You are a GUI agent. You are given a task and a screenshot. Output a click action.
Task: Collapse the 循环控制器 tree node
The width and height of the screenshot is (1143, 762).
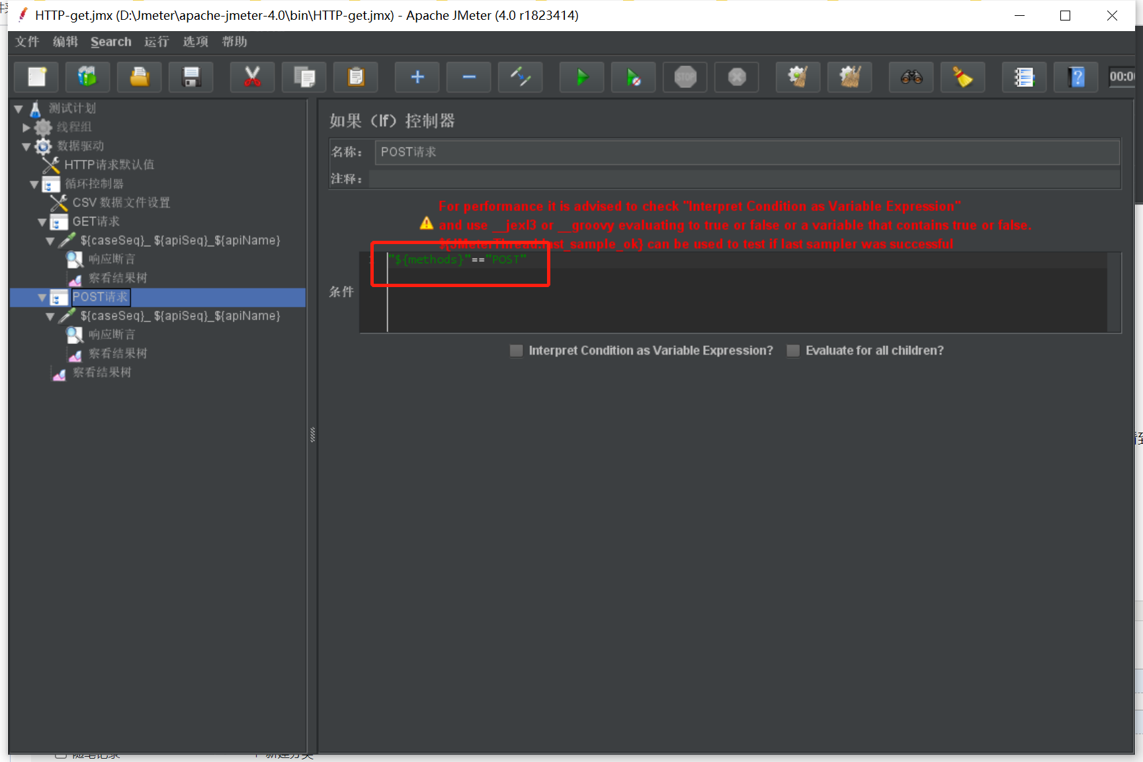click(x=34, y=184)
